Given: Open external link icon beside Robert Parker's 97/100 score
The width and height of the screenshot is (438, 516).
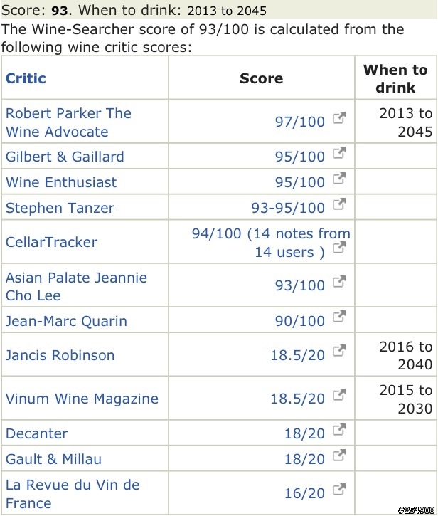Looking at the screenshot, I should (x=339, y=118).
